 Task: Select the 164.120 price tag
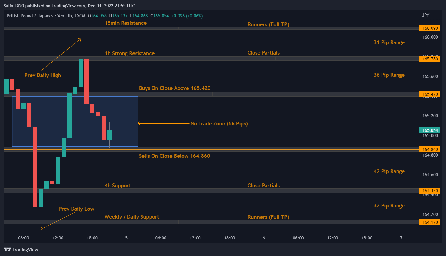(430, 222)
